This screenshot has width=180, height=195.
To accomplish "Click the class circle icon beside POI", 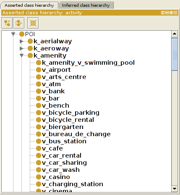I will [22, 34].
